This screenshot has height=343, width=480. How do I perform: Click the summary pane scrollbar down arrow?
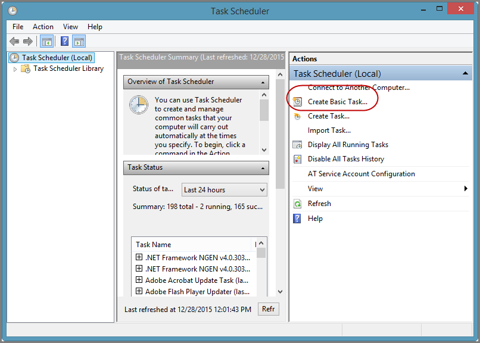tap(280, 292)
